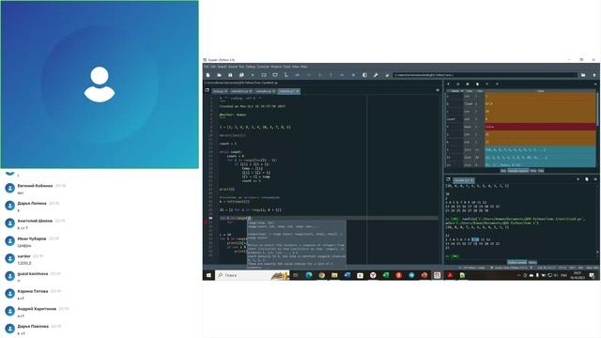The image size is (601, 338).
Task: Switch to the temp.py editor tab
Action: pyautogui.click(x=221, y=91)
